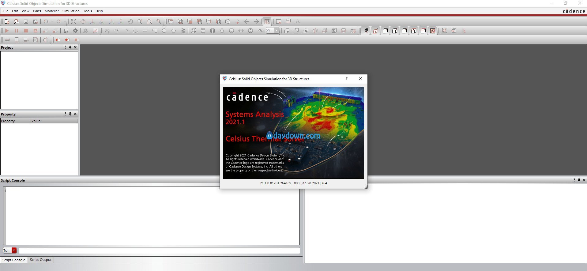Screen dimensions: 587x271
Task: Close the Property panel
Action: (x=75, y=114)
